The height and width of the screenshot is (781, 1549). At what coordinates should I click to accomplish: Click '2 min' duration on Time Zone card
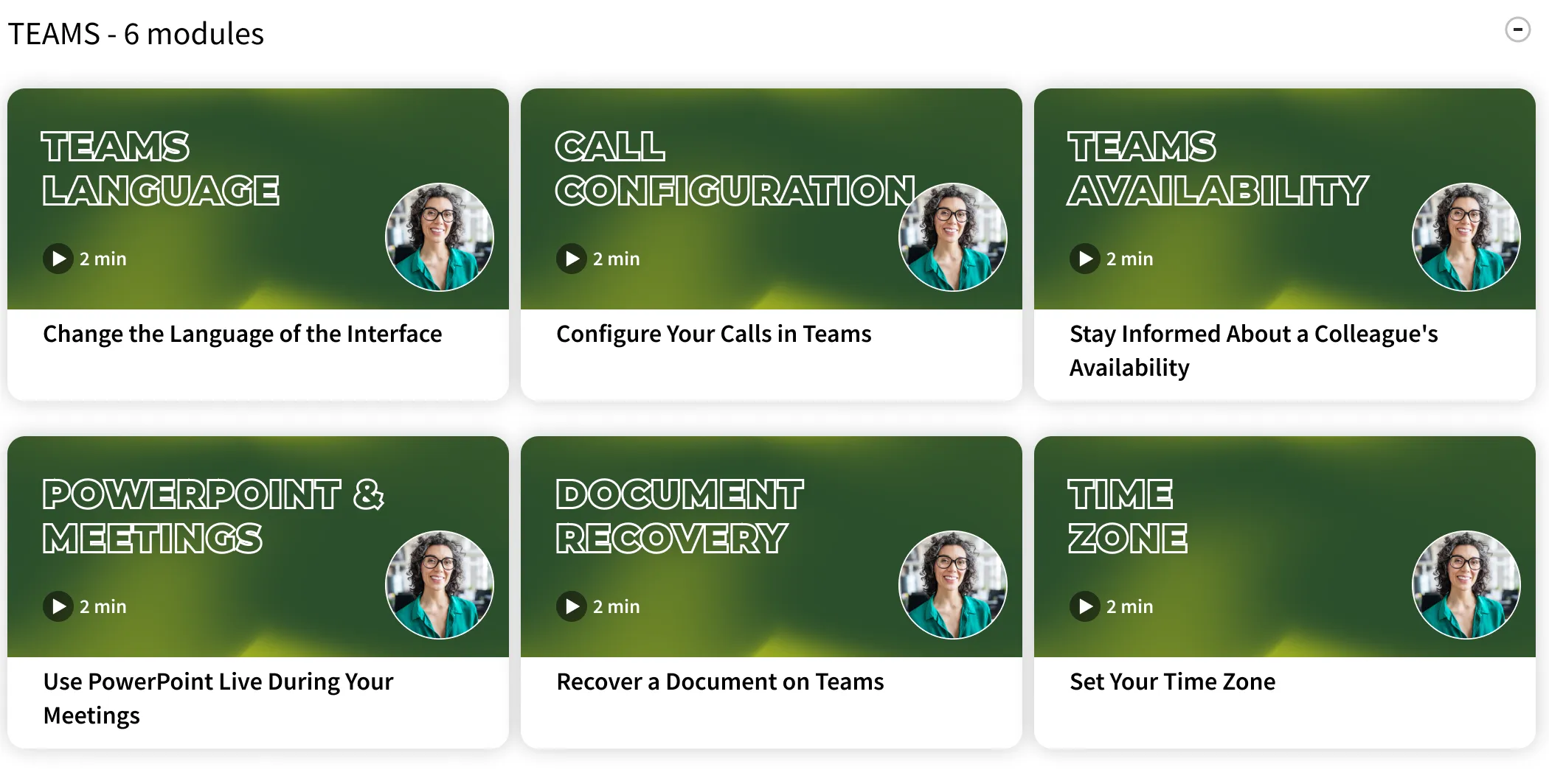1130,606
